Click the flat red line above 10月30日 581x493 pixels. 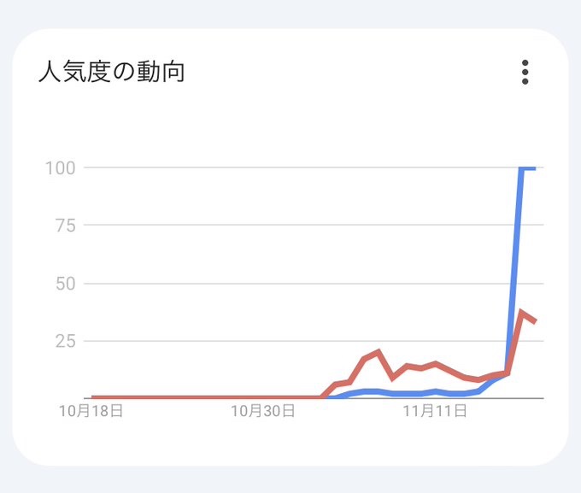pyautogui.click(x=263, y=397)
